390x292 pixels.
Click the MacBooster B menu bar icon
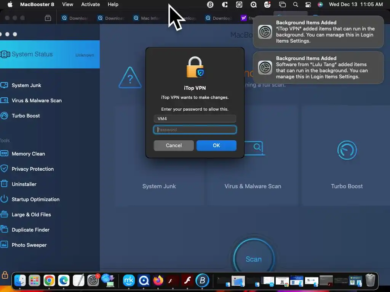click(x=210, y=5)
